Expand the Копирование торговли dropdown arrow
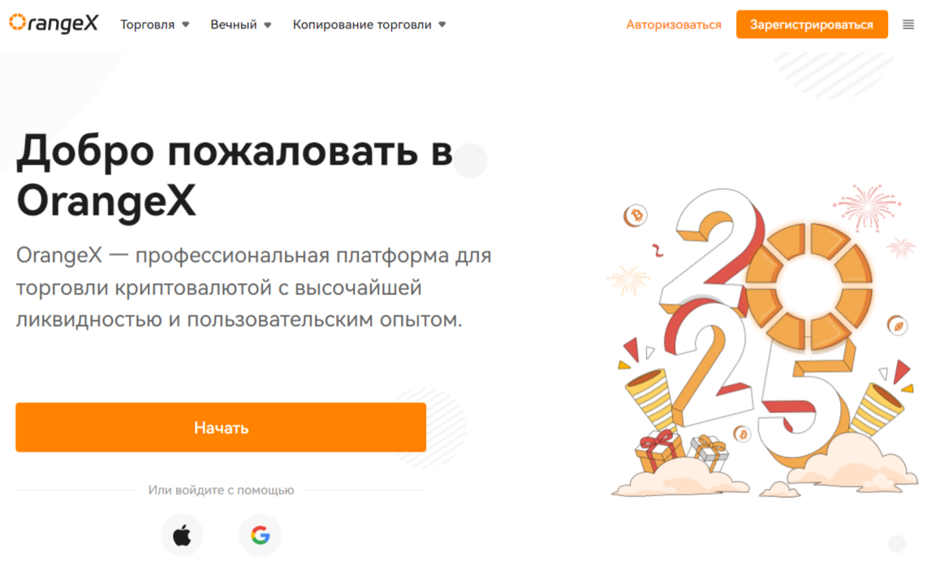This screenshot has width=931, height=566. pyautogui.click(x=442, y=25)
